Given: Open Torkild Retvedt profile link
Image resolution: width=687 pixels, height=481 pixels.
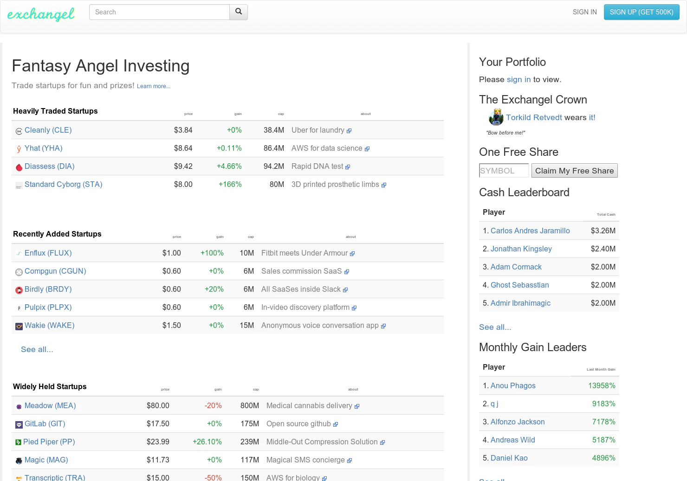Looking at the screenshot, I should [534, 117].
